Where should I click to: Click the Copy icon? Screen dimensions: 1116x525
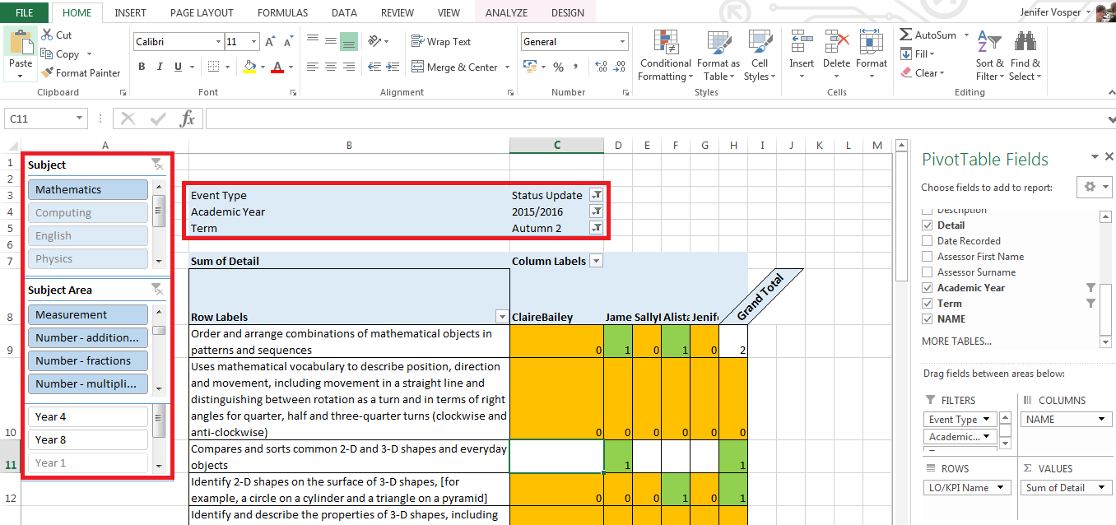[47, 54]
